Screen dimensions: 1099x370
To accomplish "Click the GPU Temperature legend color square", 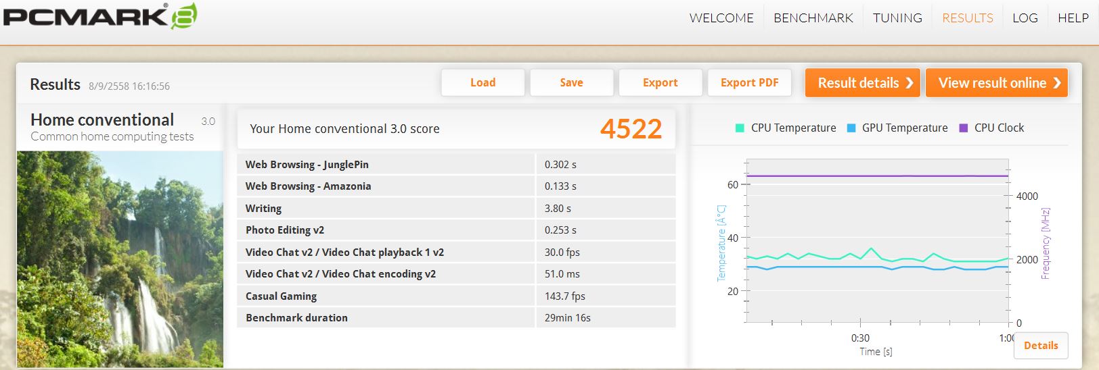I will (851, 128).
